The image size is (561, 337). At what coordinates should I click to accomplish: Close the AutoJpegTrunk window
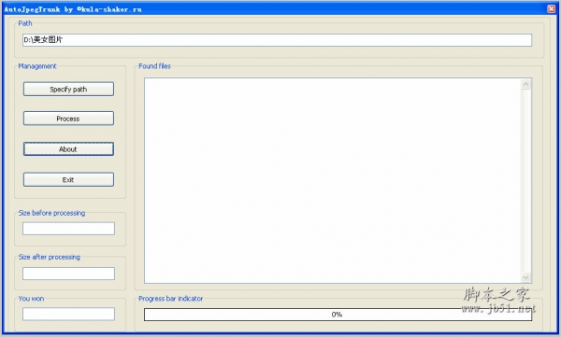pyautogui.click(x=552, y=9)
